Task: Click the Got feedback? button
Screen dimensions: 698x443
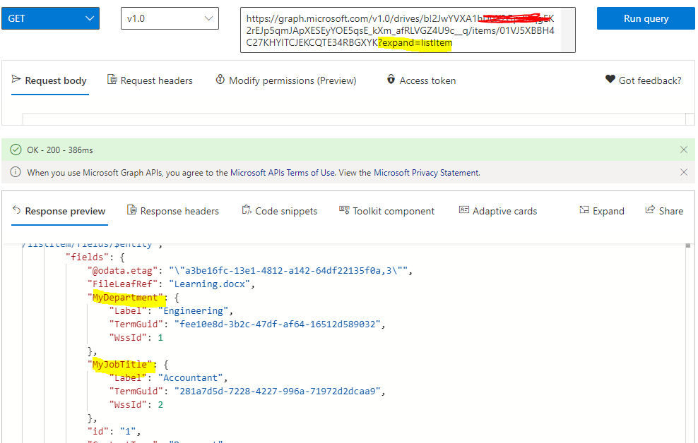Action: pos(643,80)
